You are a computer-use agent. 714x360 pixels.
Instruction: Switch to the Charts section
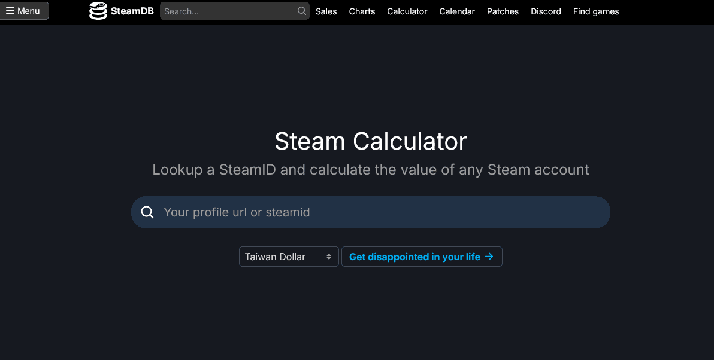click(362, 11)
